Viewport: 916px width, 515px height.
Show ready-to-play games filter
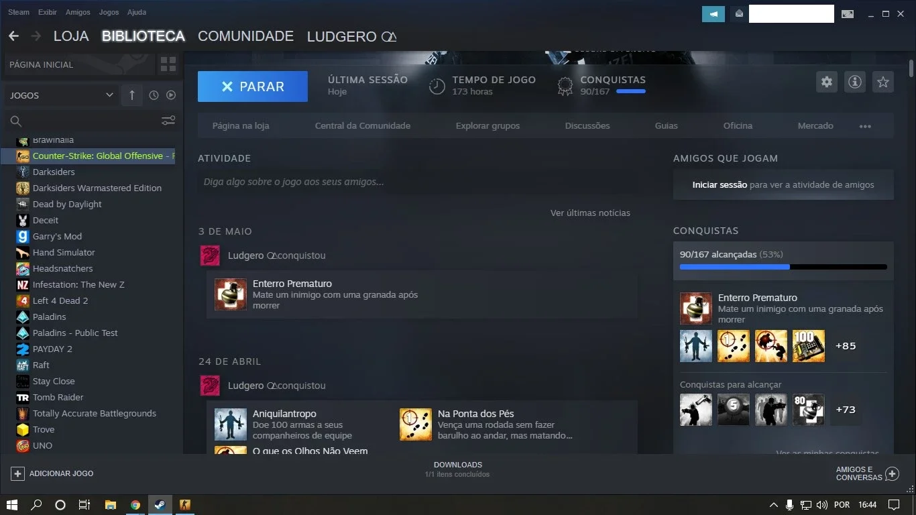tap(171, 95)
